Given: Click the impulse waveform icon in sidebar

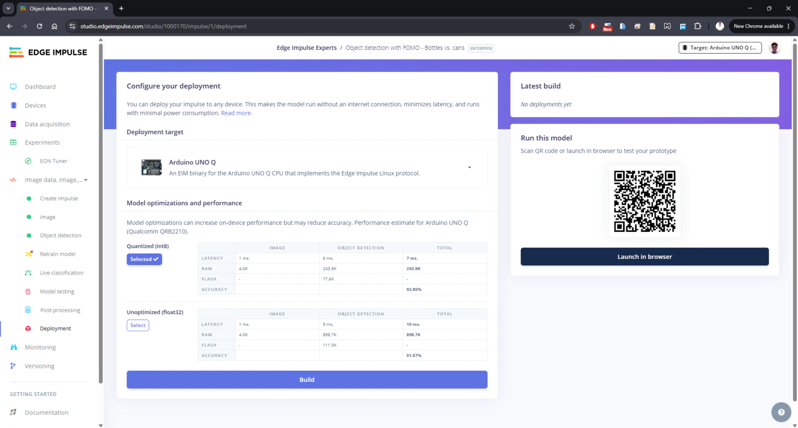Looking at the screenshot, I should tap(13, 180).
